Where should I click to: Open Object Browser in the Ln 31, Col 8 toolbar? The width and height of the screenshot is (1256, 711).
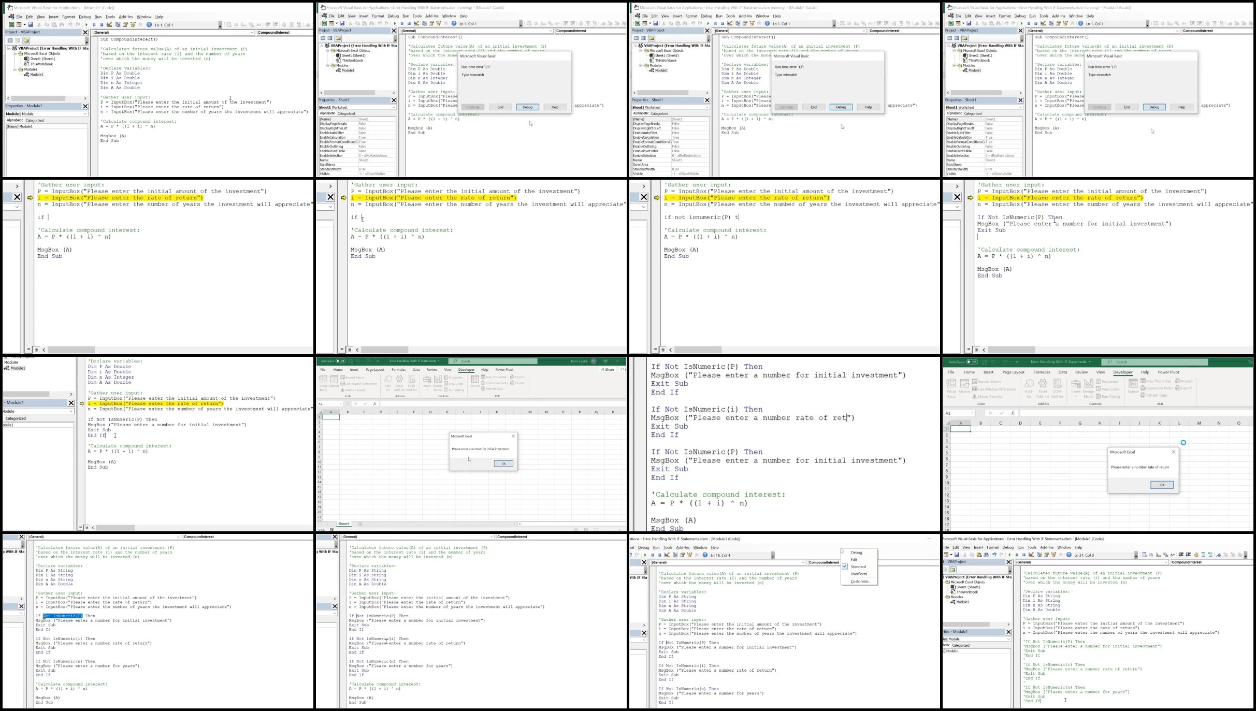(1053, 555)
